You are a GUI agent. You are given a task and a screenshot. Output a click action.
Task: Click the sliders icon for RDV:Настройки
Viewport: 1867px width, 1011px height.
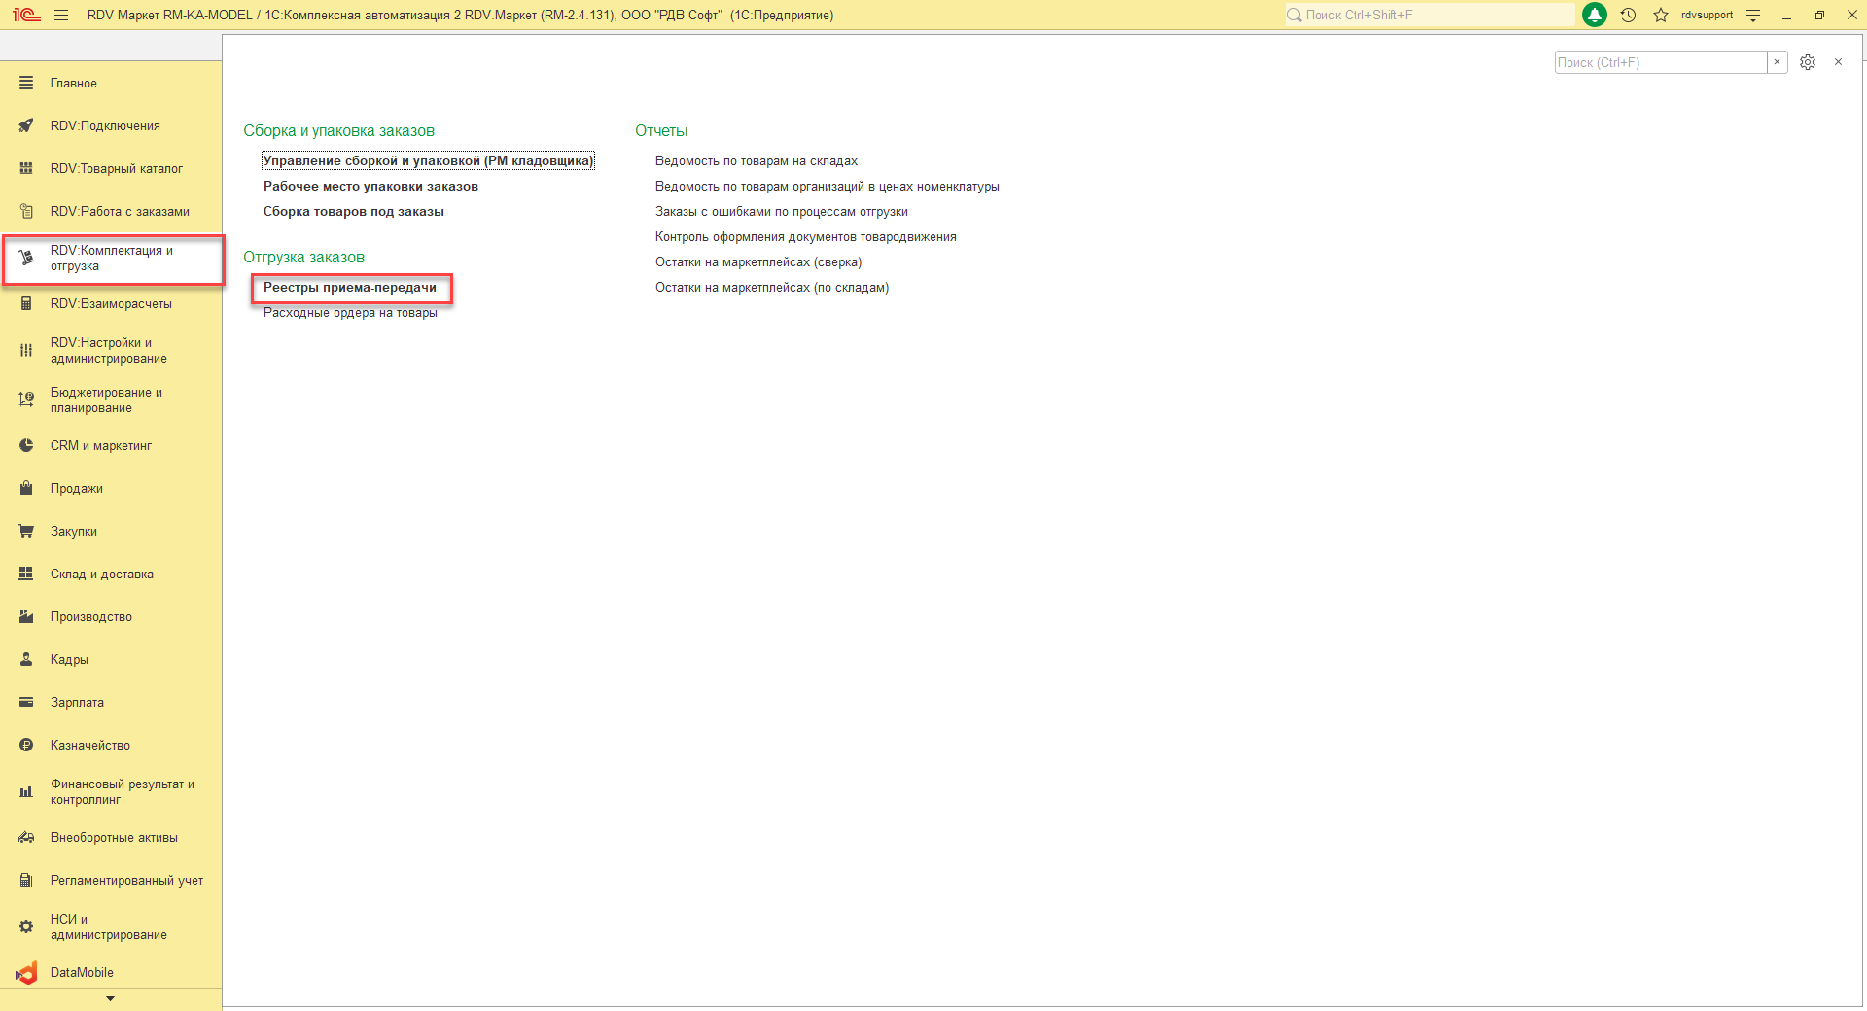pos(26,351)
